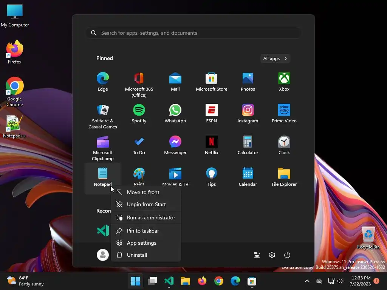The width and height of the screenshot is (387, 290).
Task: Open My Computer desktop icon
Action: point(15,16)
